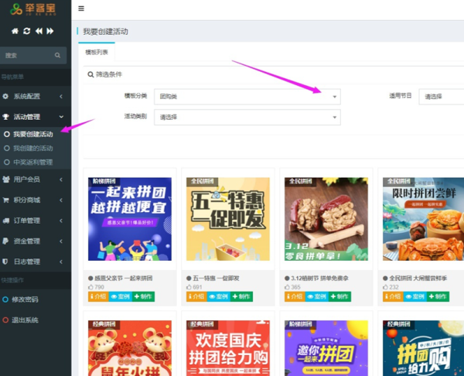Click the home icon in the sidebar header
Screen dimensions: 464x376
tap(15, 31)
